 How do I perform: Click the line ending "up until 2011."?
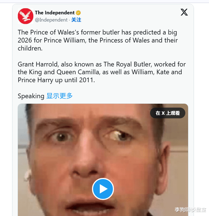[x=56, y=80]
